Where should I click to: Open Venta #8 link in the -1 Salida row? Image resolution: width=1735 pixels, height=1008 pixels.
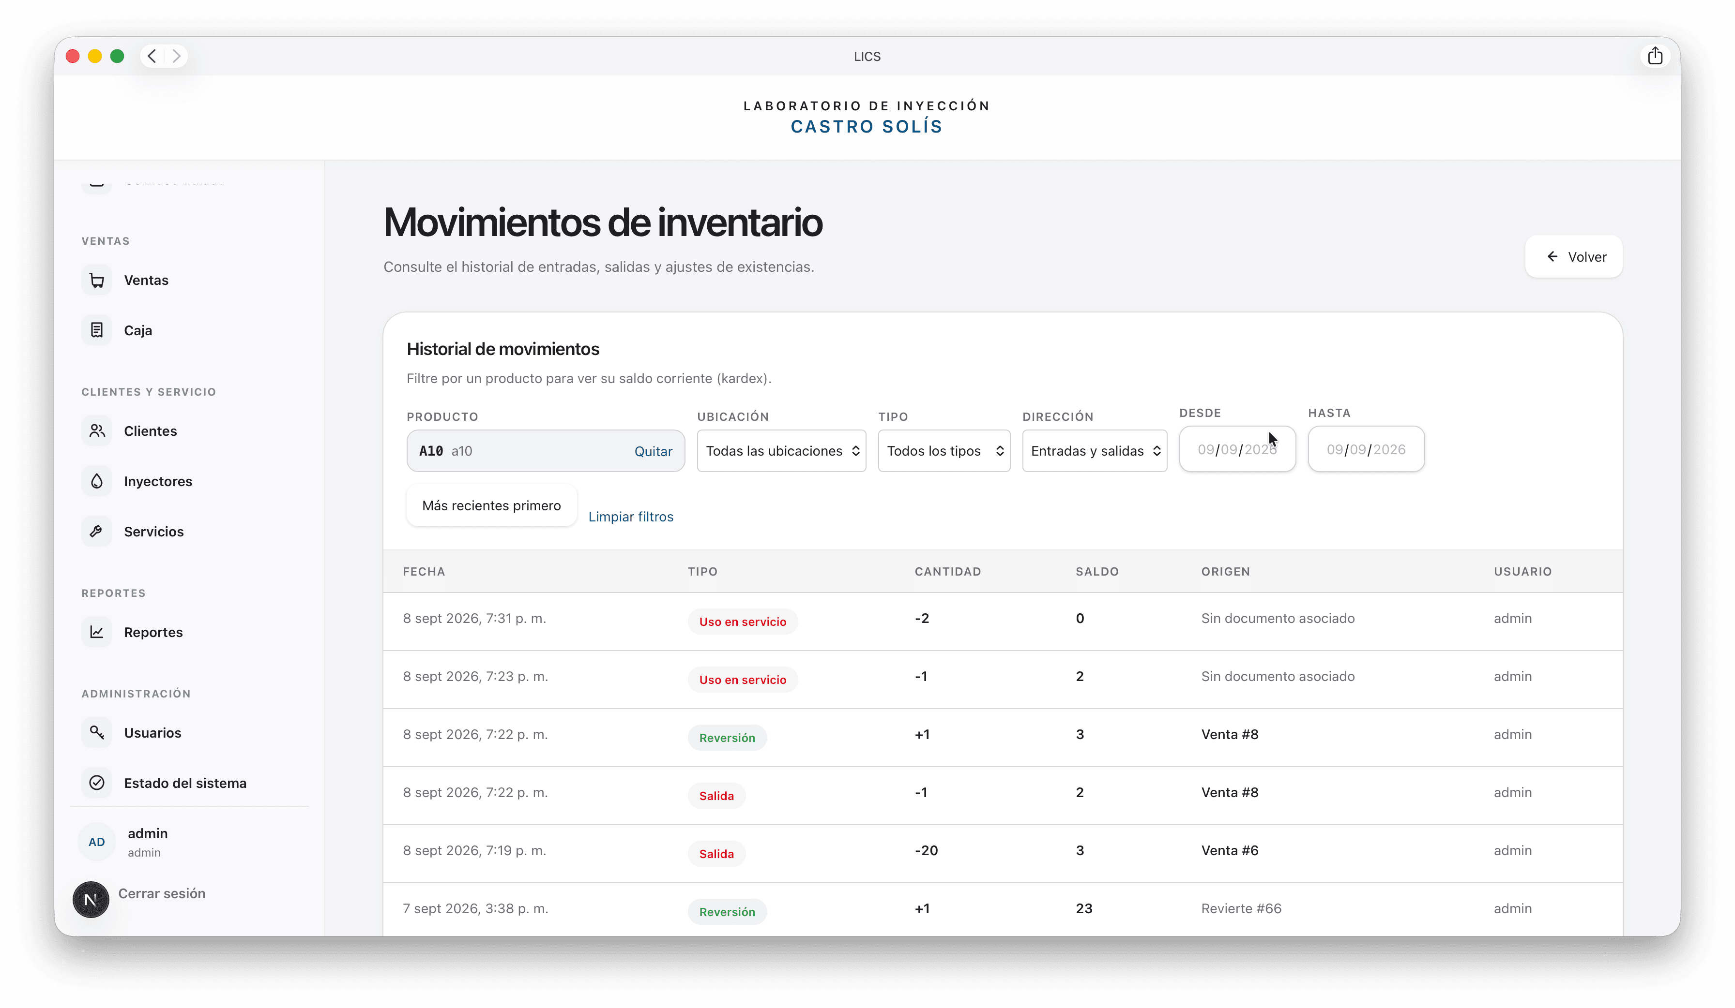pos(1229,792)
